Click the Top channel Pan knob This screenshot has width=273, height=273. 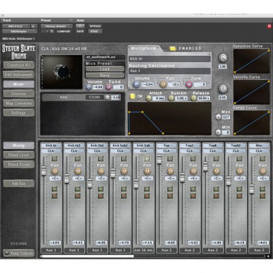click(x=170, y=171)
